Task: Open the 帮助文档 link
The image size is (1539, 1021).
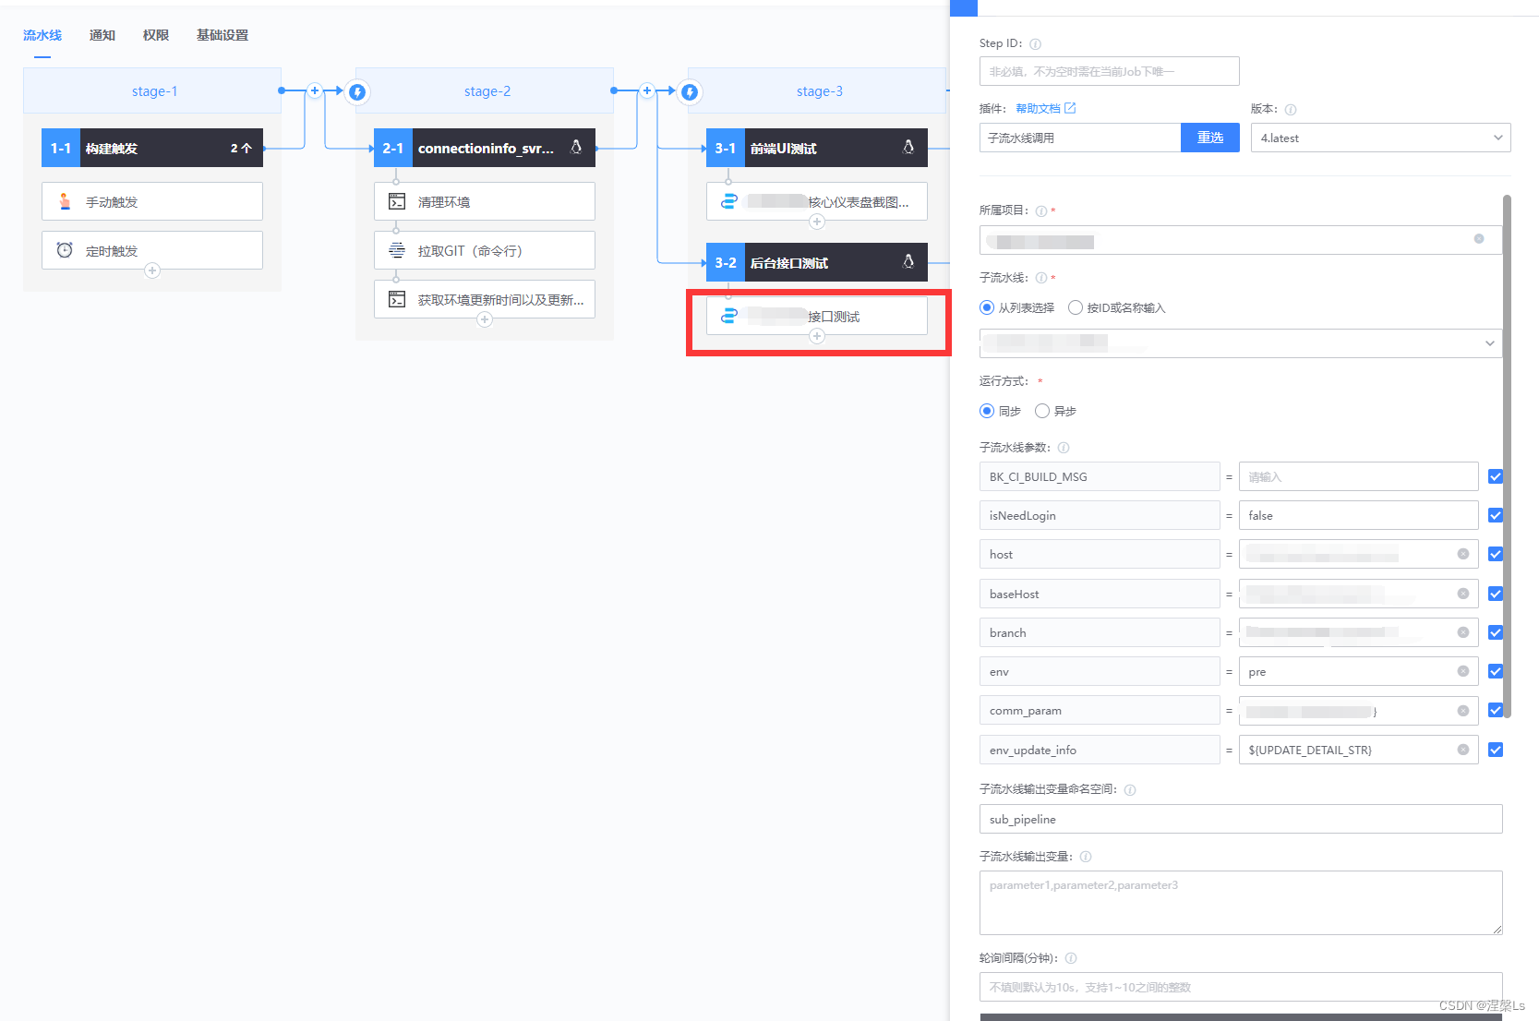Action: pos(1046,109)
